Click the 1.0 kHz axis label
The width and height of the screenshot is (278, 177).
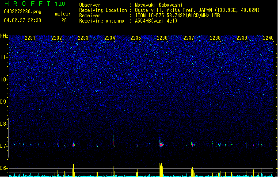coord(4,80)
